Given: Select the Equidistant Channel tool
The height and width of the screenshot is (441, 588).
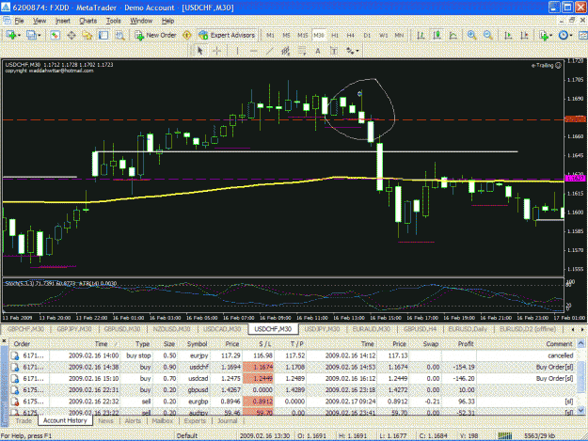Looking at the screenshot, I should pyautogui.click(x=285, y=51).
